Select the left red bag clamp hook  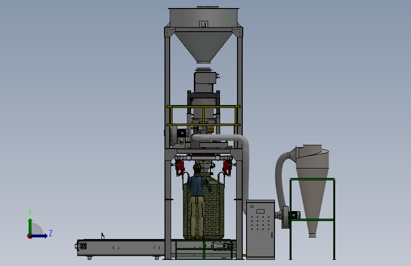pyautogui.click(x=180, y=168)
